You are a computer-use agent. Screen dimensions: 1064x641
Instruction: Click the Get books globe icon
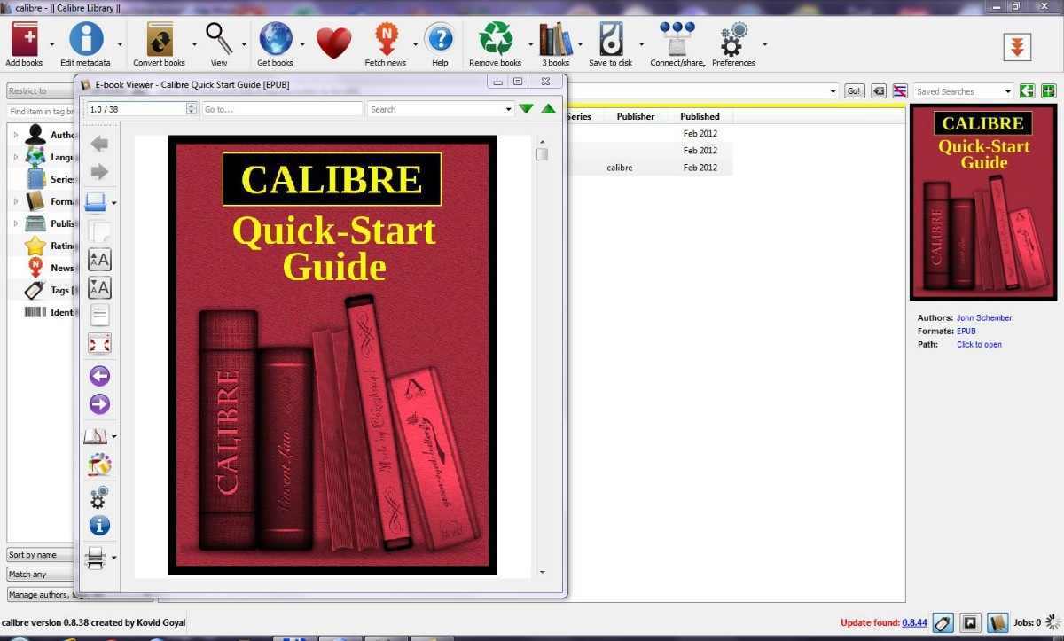point(276,39)
